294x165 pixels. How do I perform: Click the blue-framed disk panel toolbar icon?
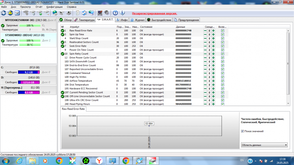pos(17,13)
